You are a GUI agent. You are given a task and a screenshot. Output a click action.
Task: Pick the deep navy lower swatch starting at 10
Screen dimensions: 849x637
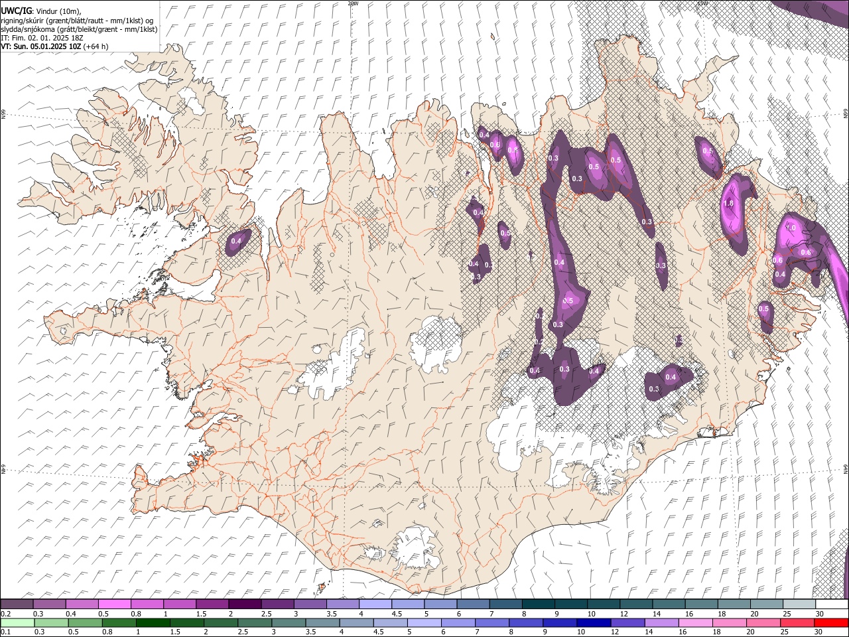pos(594,623)
